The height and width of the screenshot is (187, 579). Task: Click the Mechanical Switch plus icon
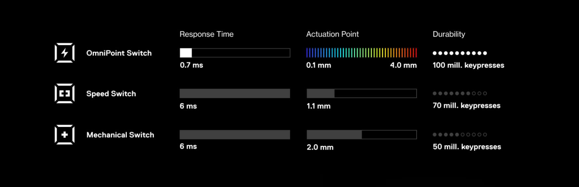click(65, 135)
